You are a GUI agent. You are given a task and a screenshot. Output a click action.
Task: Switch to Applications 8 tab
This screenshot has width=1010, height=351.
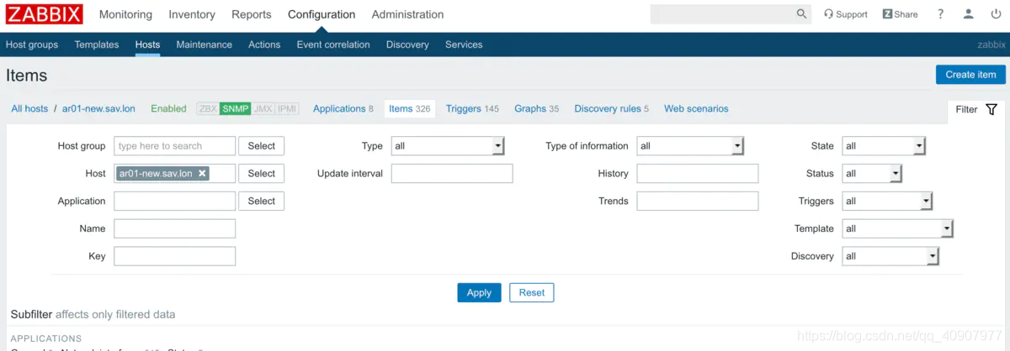tap(343, 108)
